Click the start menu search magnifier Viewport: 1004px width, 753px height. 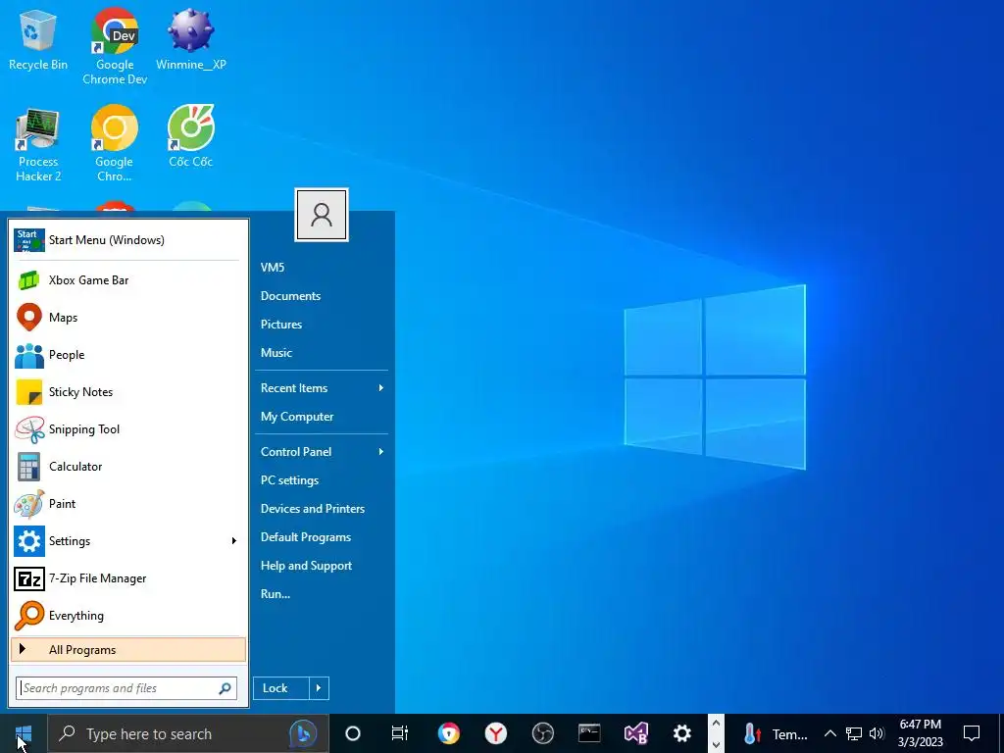click(225, 688)
